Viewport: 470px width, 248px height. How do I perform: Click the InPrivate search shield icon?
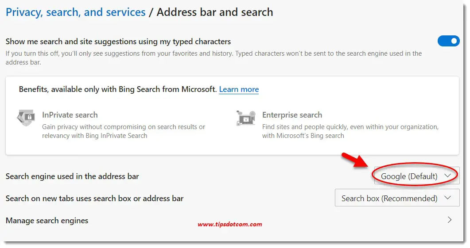pyautogui.click(x=26, y=118)
